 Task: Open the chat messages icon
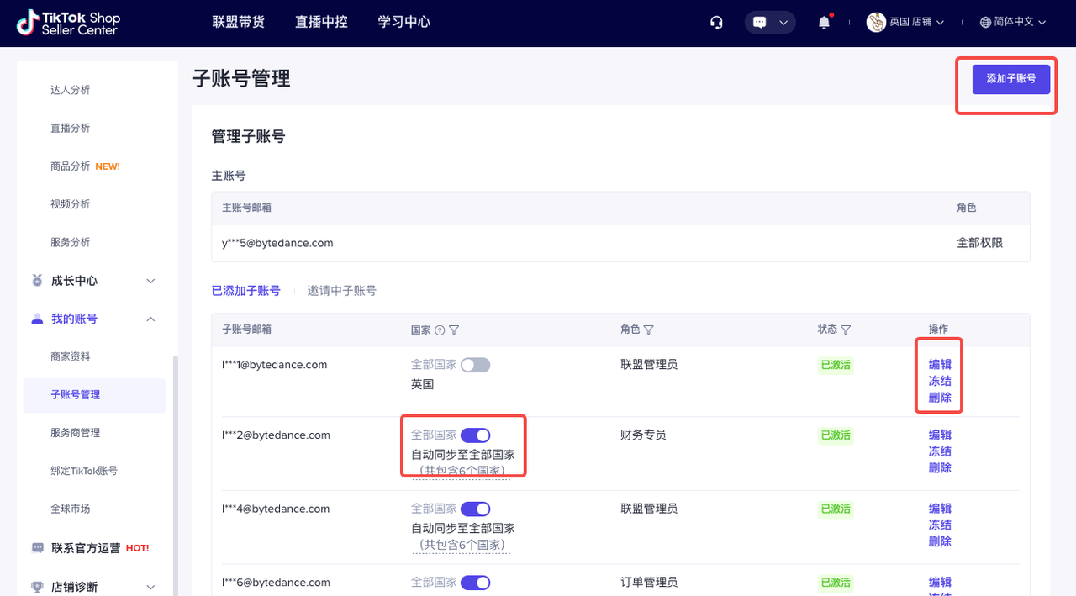760,23
